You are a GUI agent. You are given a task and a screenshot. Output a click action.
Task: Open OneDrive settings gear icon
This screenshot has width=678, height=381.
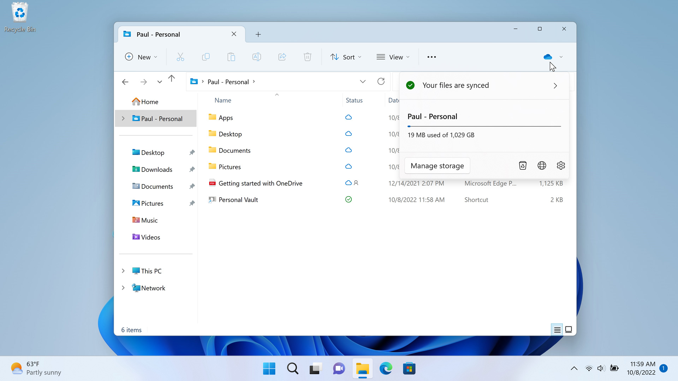561,165
